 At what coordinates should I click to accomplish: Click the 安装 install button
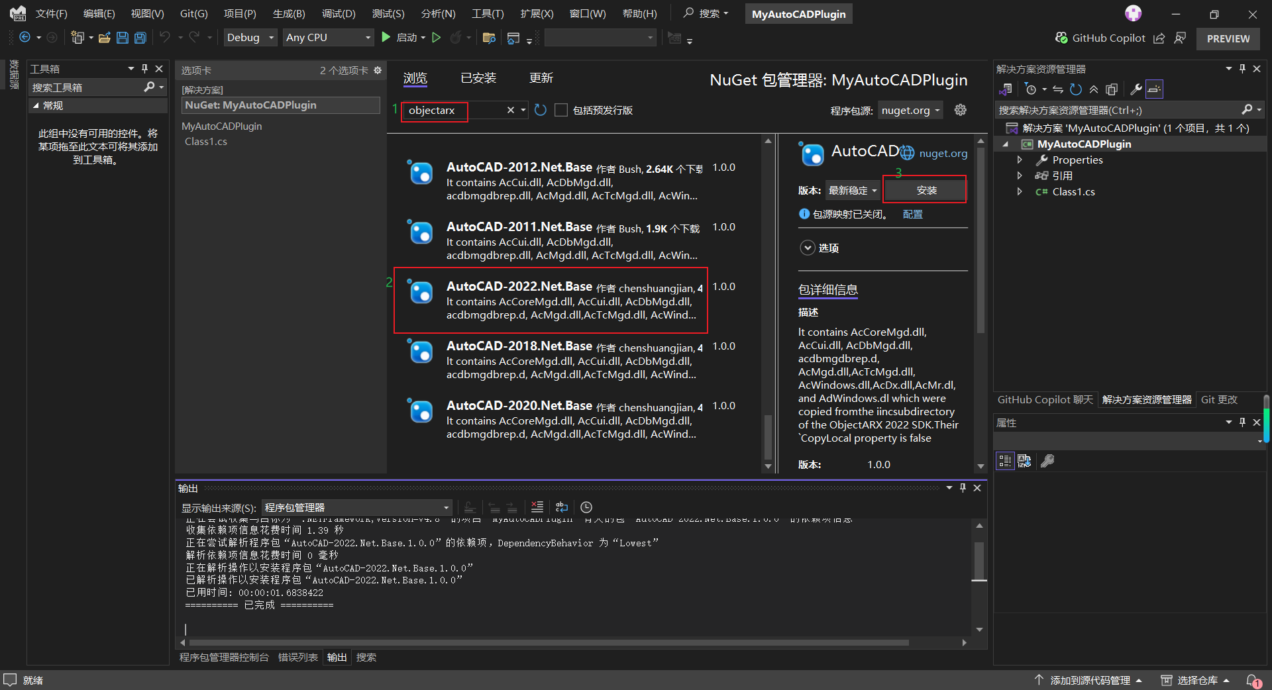[x=926, y=191]
